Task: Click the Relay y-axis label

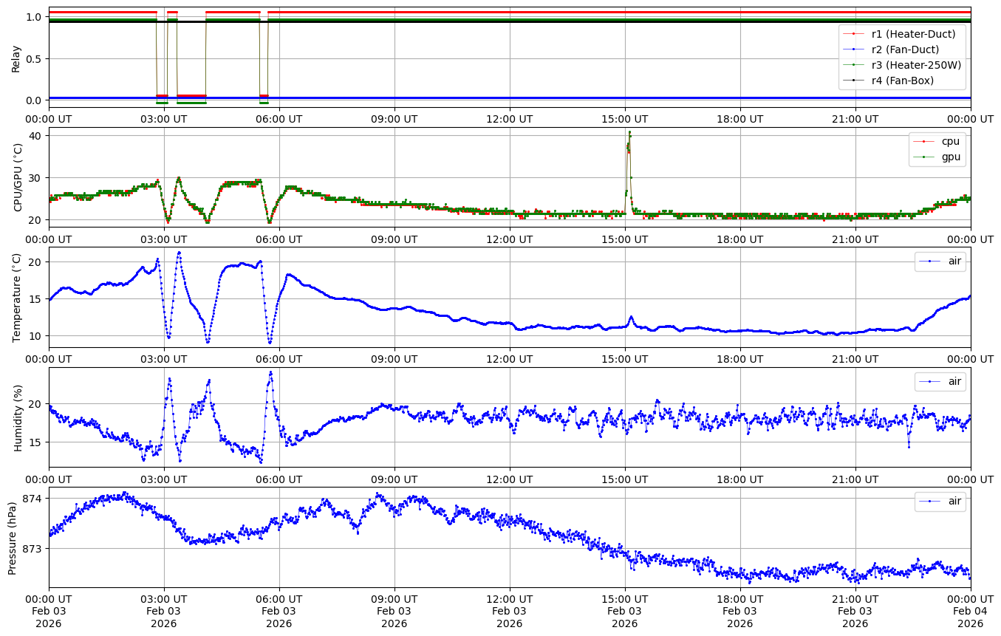Action: coord(16,58)
